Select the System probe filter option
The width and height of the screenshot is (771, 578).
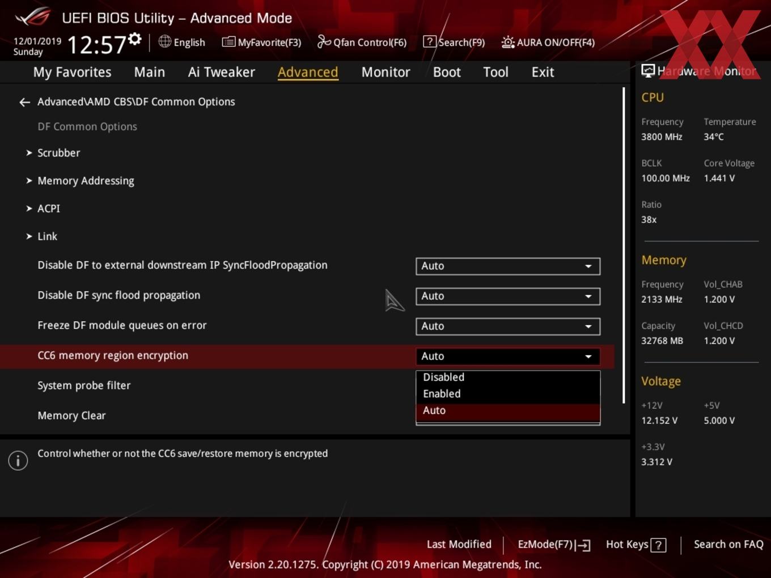pyautogui.click(x=84, y=386)
